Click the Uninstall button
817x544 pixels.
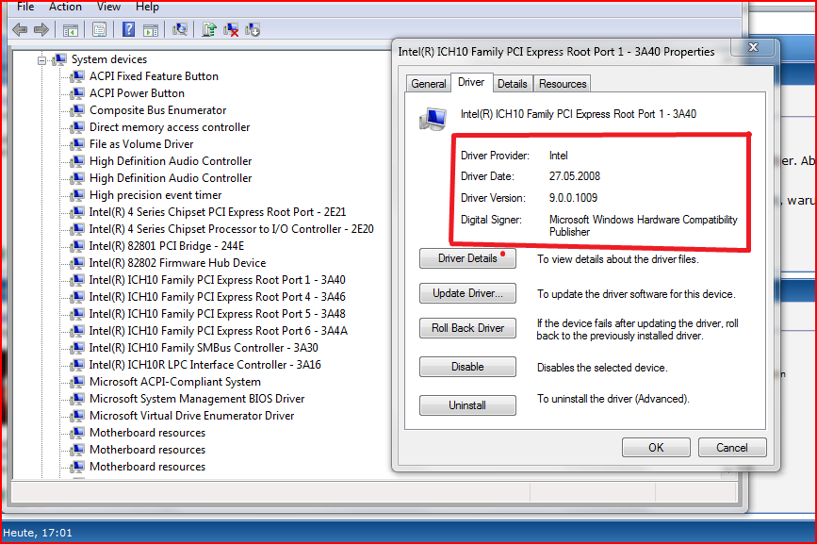point(467,405)
